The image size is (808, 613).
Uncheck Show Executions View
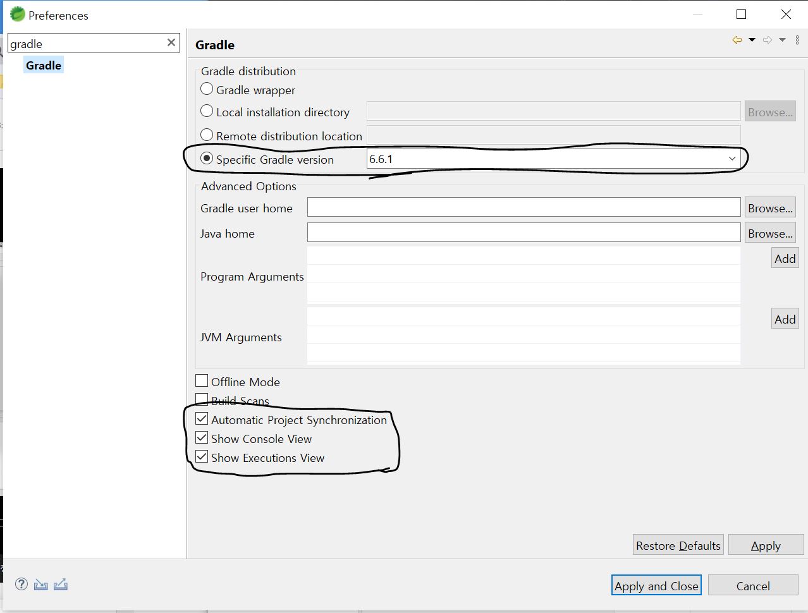[x=202, y=456]
